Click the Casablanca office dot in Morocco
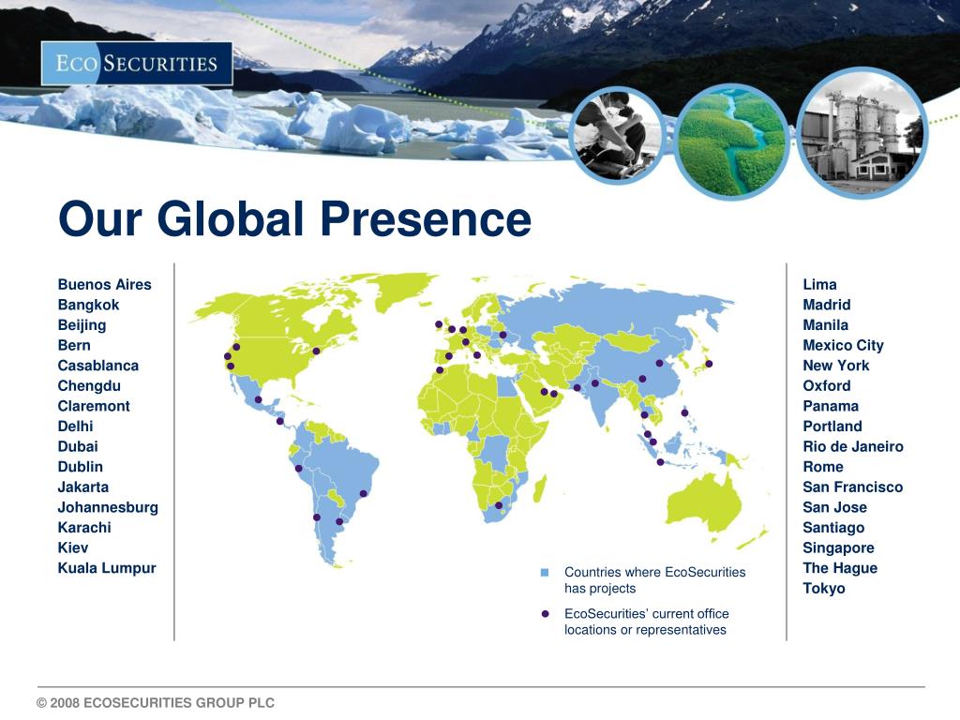960x720 pixels. 440,369
